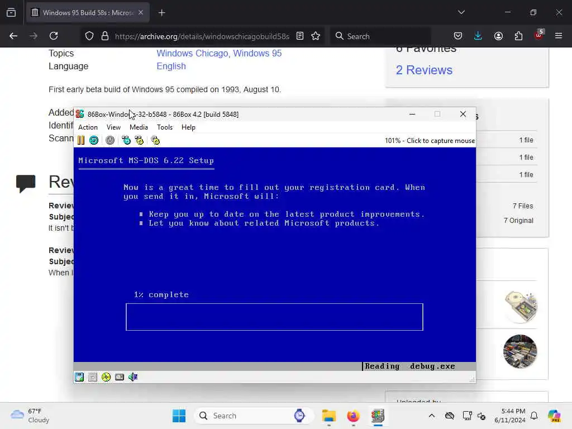Viewport: 572px width, 429px height.
Task: Open the 86Box Action menu
Action: tap(88, 127)
